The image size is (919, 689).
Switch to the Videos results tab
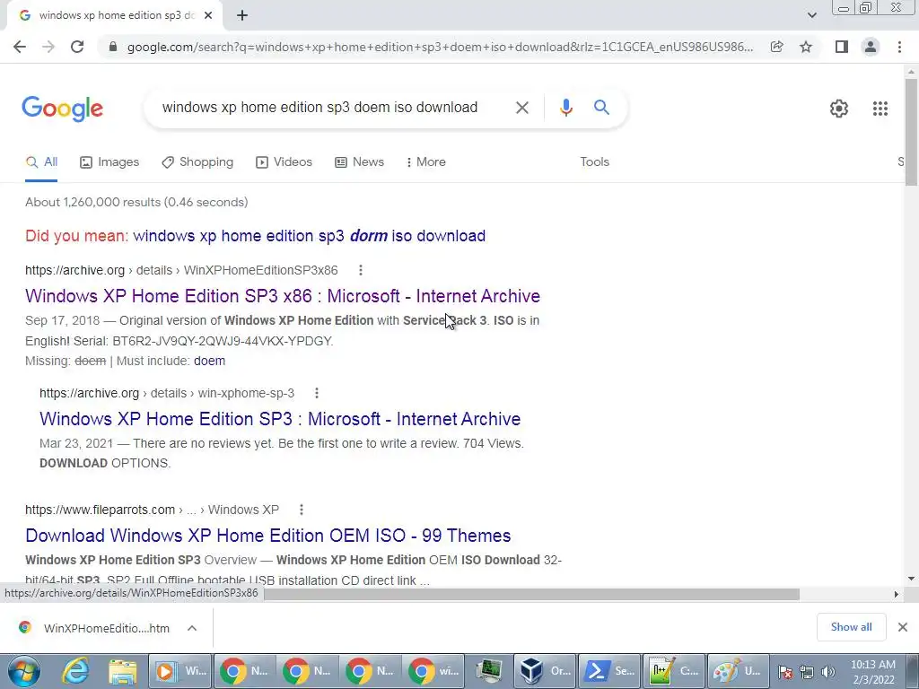284,162
